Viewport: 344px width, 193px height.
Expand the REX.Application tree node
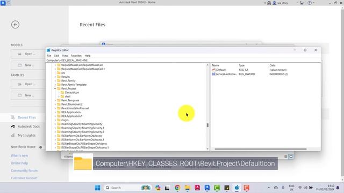coord(55,112)
